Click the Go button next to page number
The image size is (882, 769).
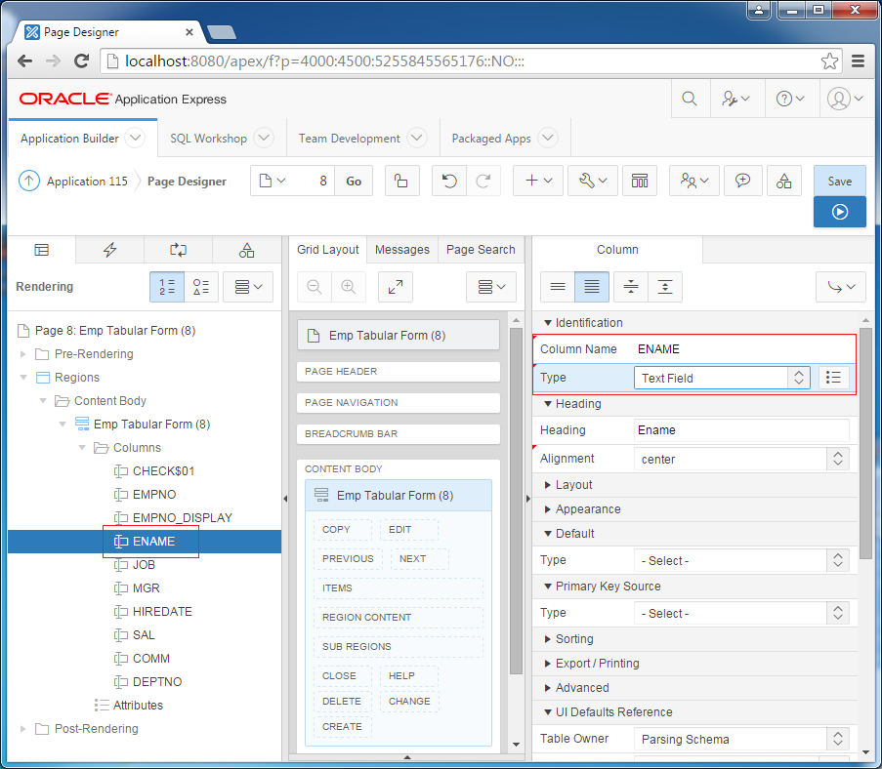354,181
